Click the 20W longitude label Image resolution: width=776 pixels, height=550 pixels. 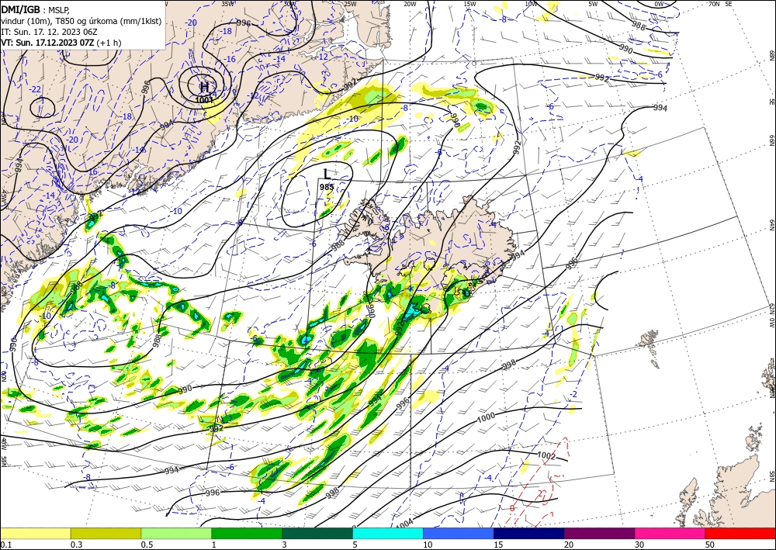[x=410, y=4]
